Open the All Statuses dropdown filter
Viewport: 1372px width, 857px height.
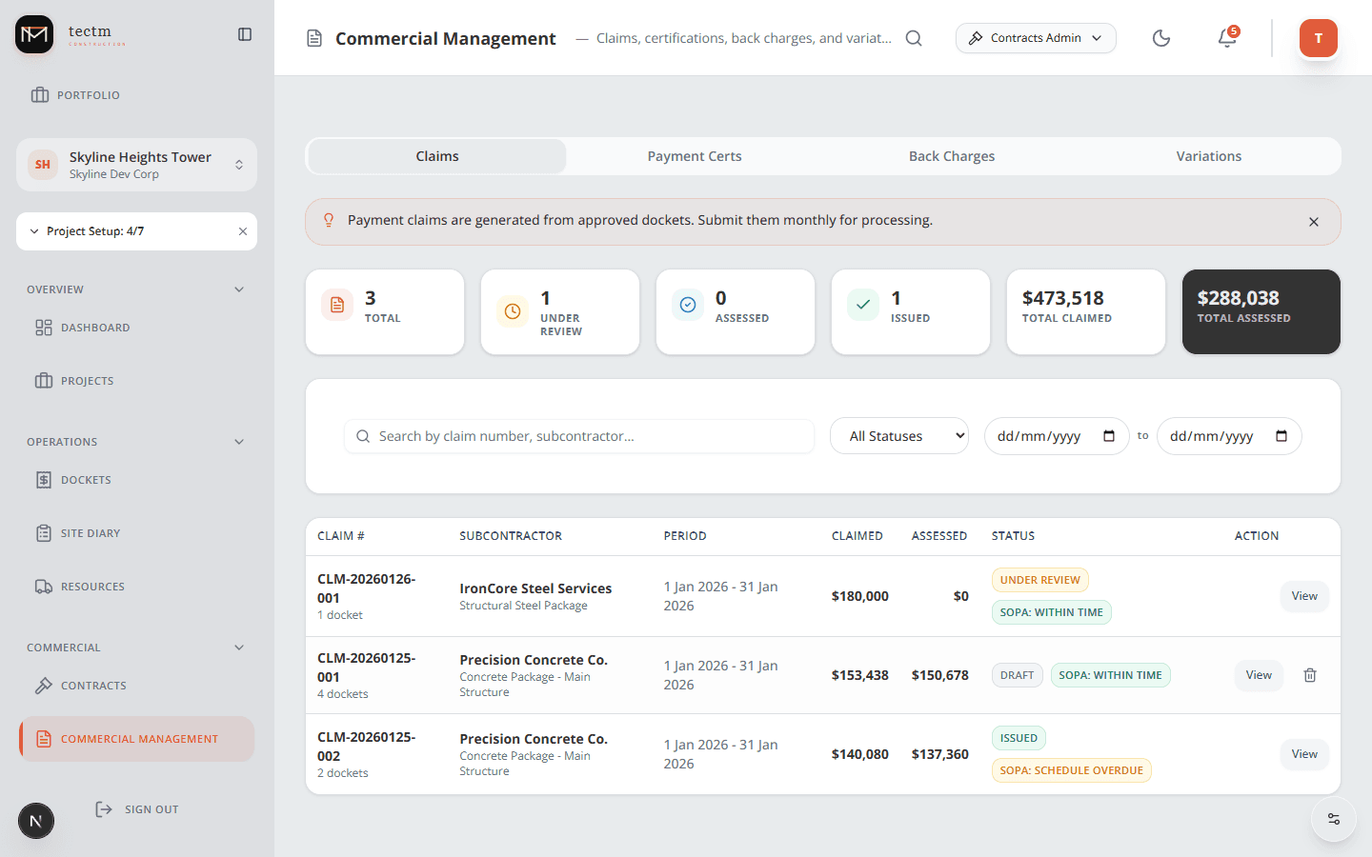tap(898, 435)
